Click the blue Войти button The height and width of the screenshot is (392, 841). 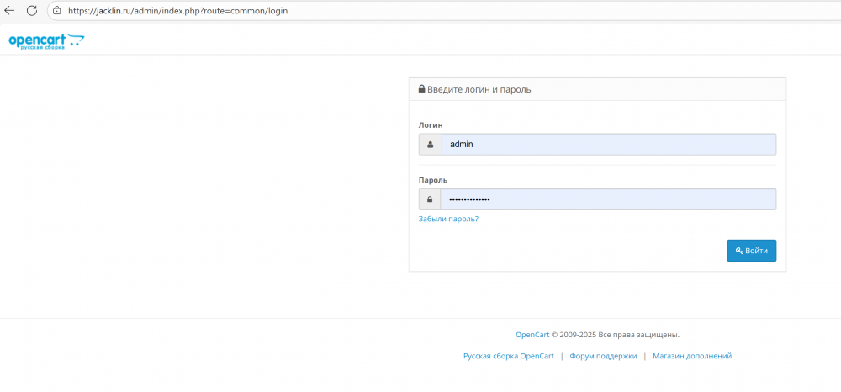pyautogui.click(x=751, y=251)
